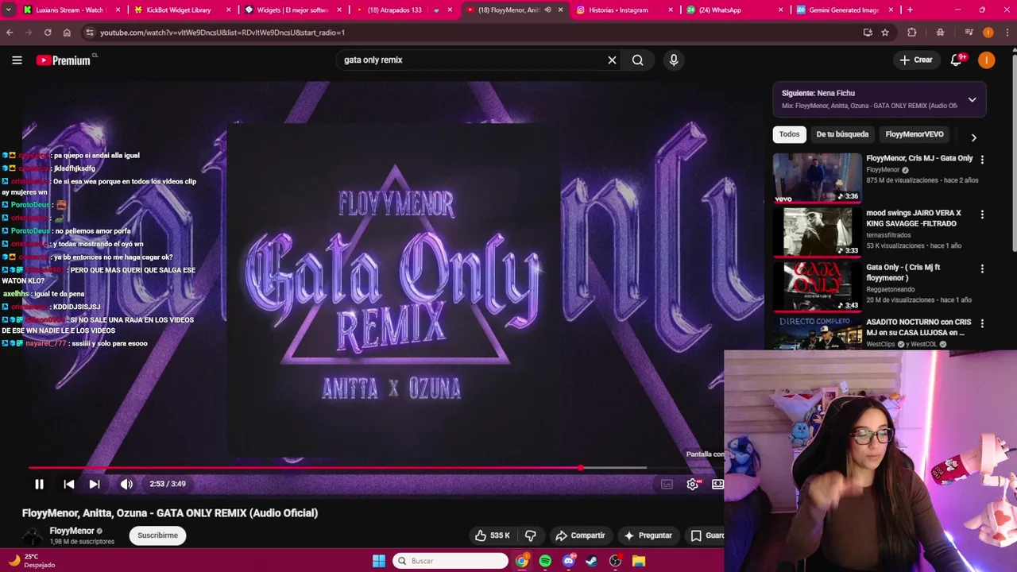Open the Crear menu
The width and height of the screenshot is (1017, 572).
coord(916,60)
